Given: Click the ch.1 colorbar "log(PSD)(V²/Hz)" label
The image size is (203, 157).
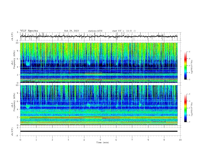Looking at the screenshot, I should tap(192, 67).
